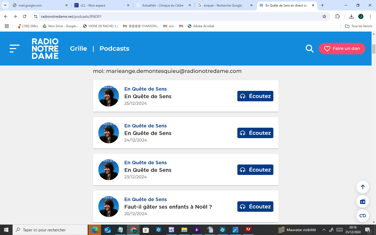Open the Mon Drive - Google bookmark
The width and height of the screenshot is (376, 235).
pyautogui.click(x=61, y=26)
